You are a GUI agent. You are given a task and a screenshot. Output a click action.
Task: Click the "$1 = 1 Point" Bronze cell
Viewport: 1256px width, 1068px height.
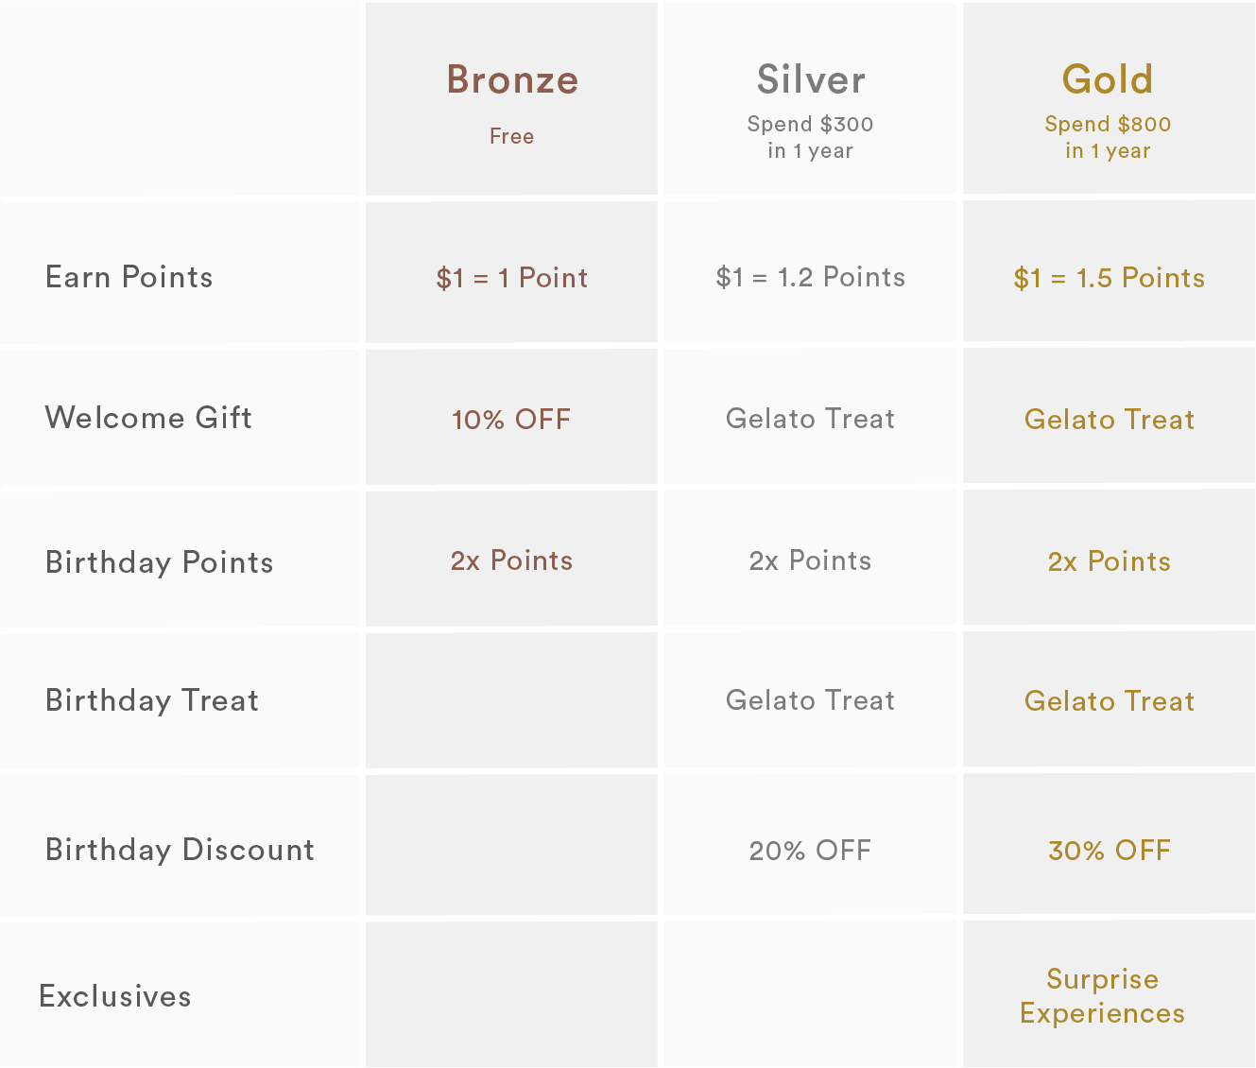[x=511, y=278]
